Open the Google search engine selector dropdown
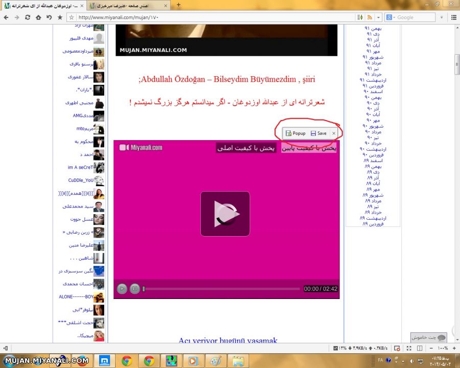Viewport: 460px width, 368px height. point(391,17)
